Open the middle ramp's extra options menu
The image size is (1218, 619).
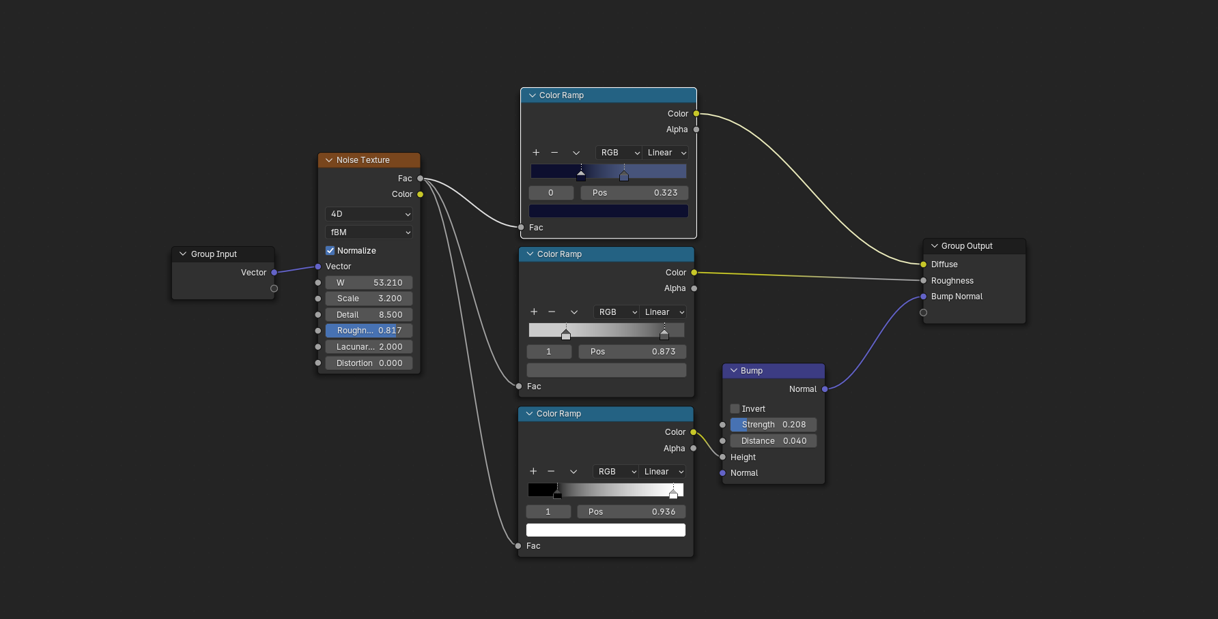pos(573,312)
